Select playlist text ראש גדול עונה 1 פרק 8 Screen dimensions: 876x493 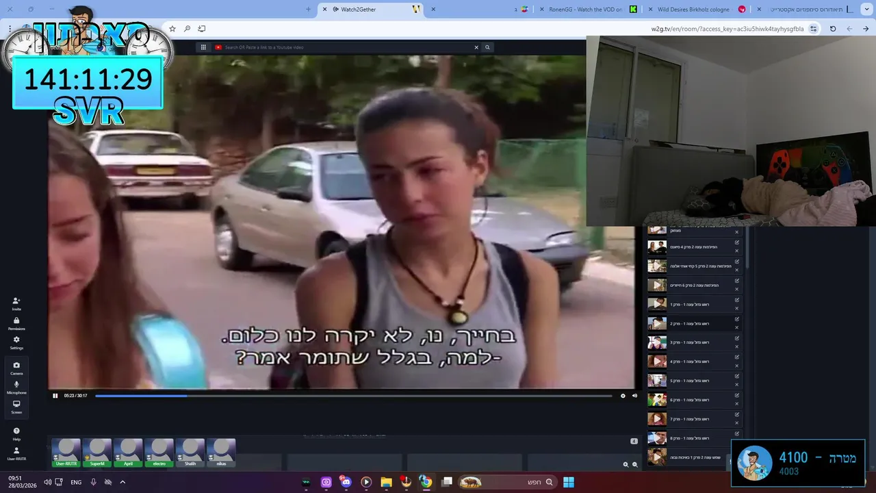click(x=689, y=438)
